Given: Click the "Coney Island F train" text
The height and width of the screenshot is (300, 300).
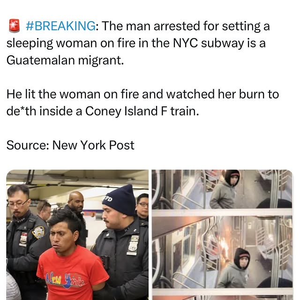Looking at the screenshot, I should coord(142,111).
